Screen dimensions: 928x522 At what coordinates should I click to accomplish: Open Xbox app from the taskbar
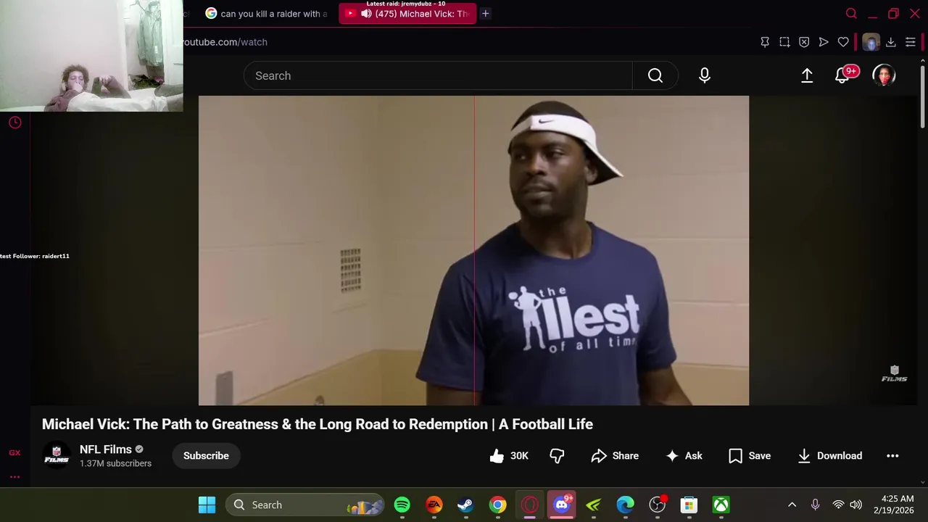pyautogui.click(x=721, y=505)
